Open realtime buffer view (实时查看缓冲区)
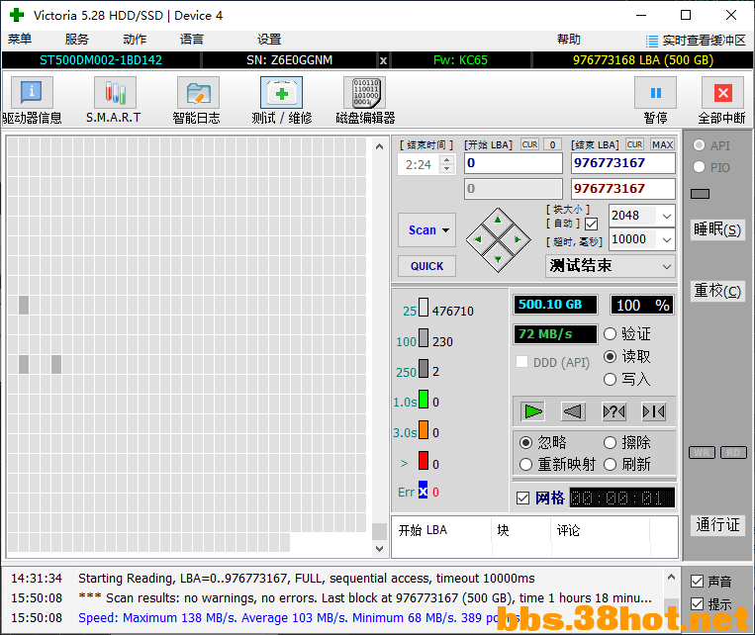Viewport: 755px width, 635px height. pos(696,41)
